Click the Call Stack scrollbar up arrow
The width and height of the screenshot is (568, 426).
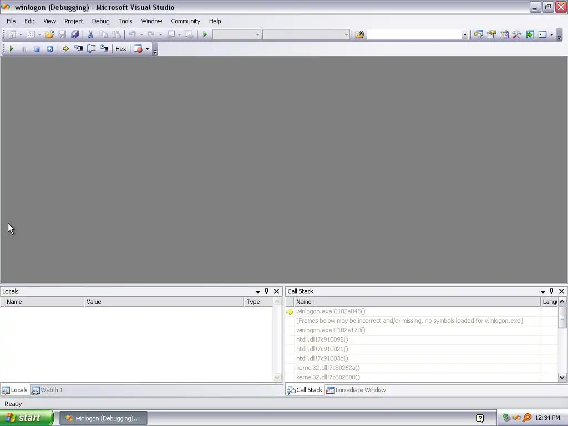tap(562, 302)
